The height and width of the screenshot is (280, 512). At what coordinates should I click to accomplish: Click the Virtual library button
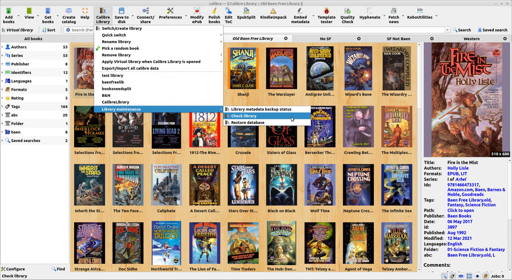click(17, 30)
